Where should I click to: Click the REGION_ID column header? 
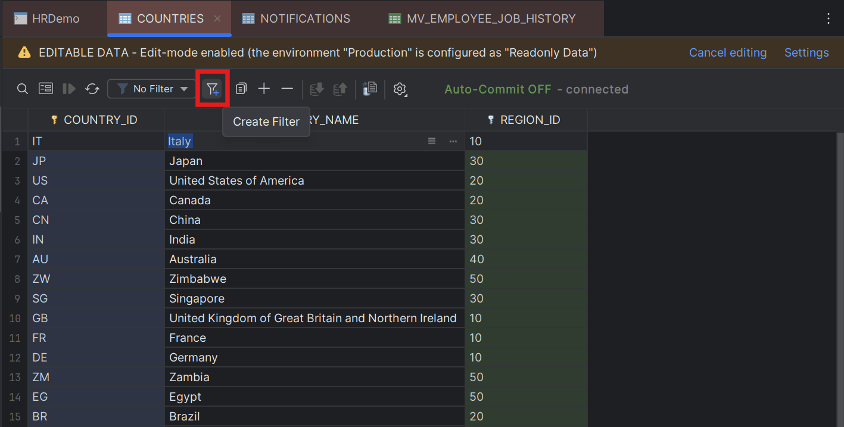[526, 120]
